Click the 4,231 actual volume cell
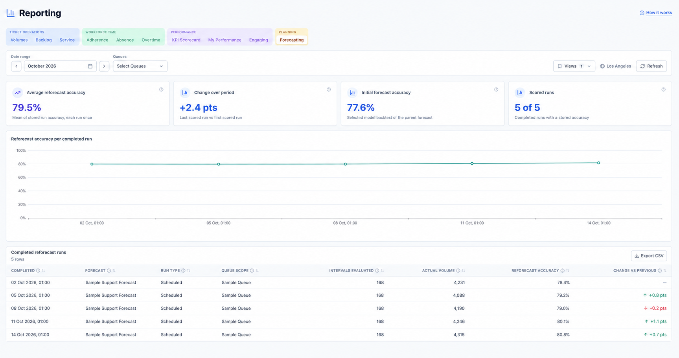 (459, 283)
